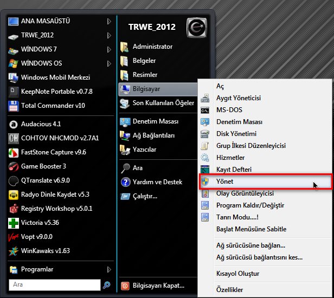Select Grup İlkesi Düzenleyicisi entry
This screenshot has width=334, height=298.
tap(265, 146)
